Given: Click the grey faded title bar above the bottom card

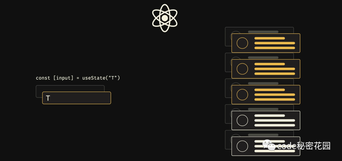Looking at the screenshot, I should point(263,135).
